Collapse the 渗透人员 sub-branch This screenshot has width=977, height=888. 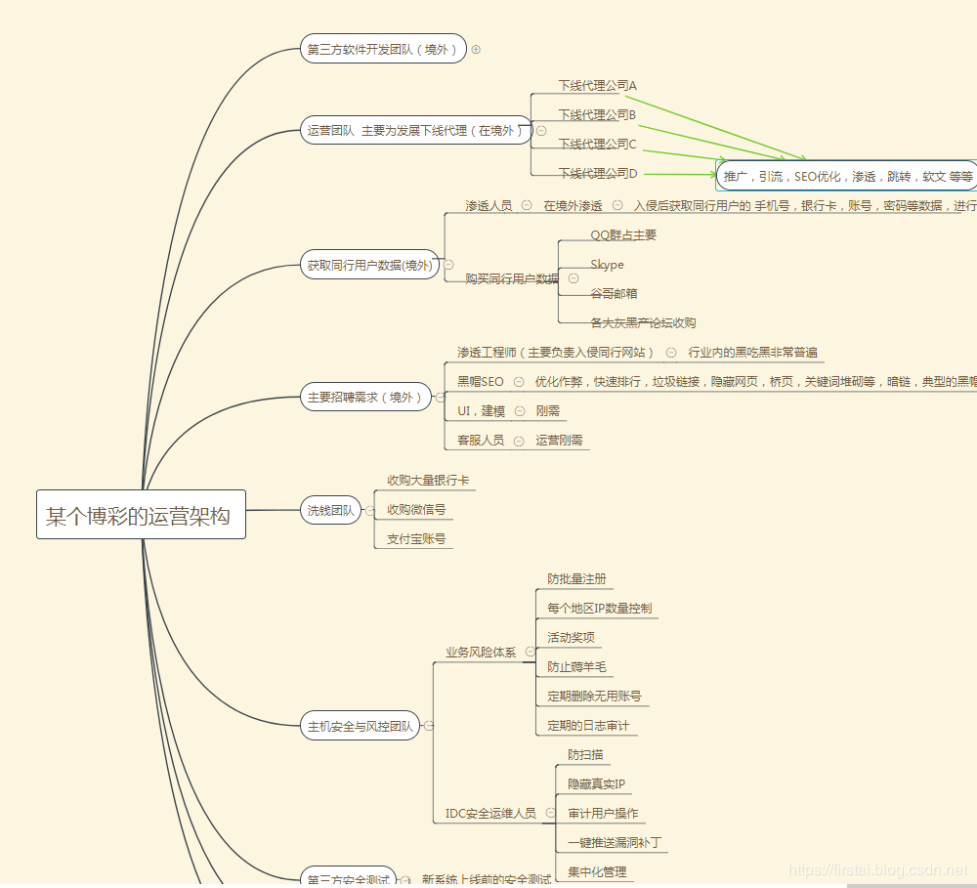(x=527, y=205)
